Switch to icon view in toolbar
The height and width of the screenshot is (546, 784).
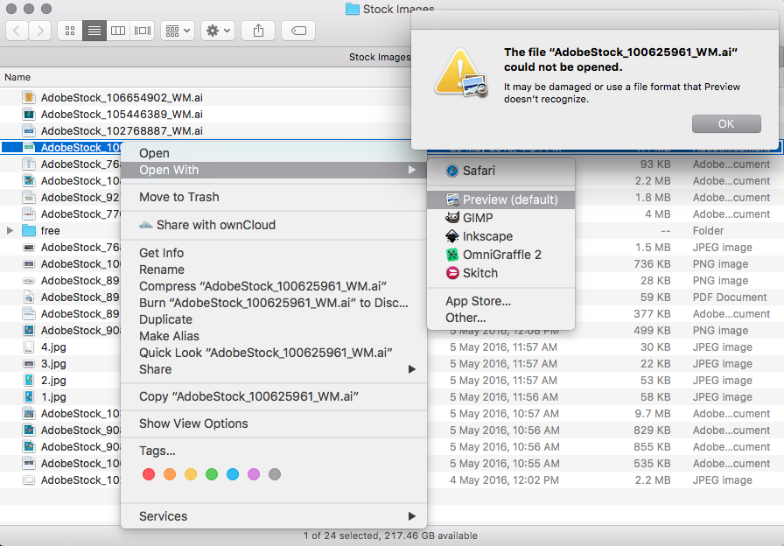(x=70, y=31)
